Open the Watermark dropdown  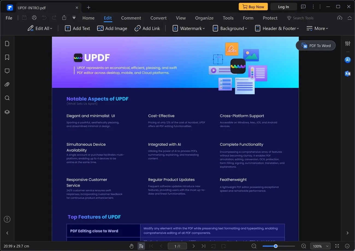(188, 28)
